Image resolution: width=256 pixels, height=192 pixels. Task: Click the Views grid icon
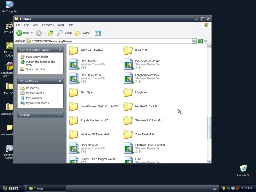coord(98,33)
